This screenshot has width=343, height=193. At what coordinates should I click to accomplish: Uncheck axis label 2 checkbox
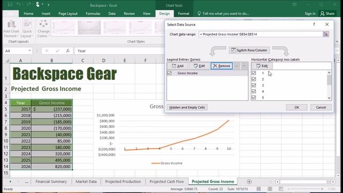[x=253, y=79]
